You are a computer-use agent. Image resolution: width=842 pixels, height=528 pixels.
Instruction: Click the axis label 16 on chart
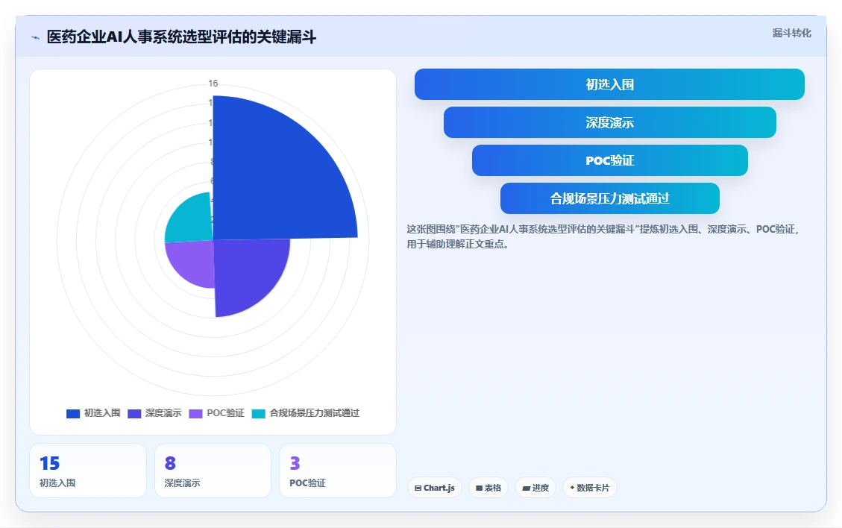pyautogui.click(x=213, y=84)
